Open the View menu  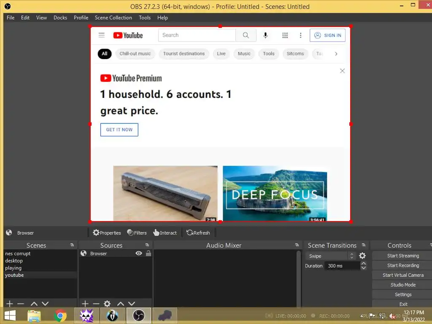tap(41, 18)
